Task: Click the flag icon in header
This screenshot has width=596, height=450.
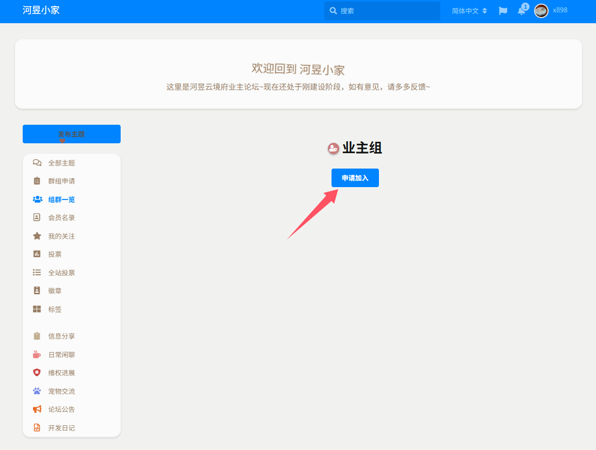Action: coord(503,11)
